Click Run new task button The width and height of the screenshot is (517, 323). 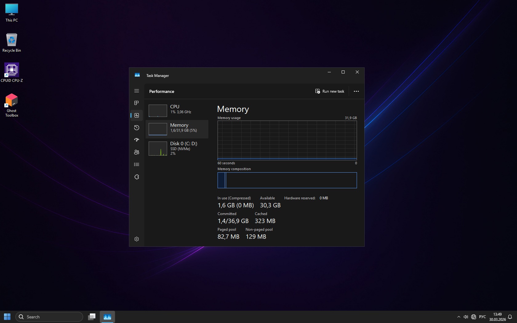pos(330,91)
